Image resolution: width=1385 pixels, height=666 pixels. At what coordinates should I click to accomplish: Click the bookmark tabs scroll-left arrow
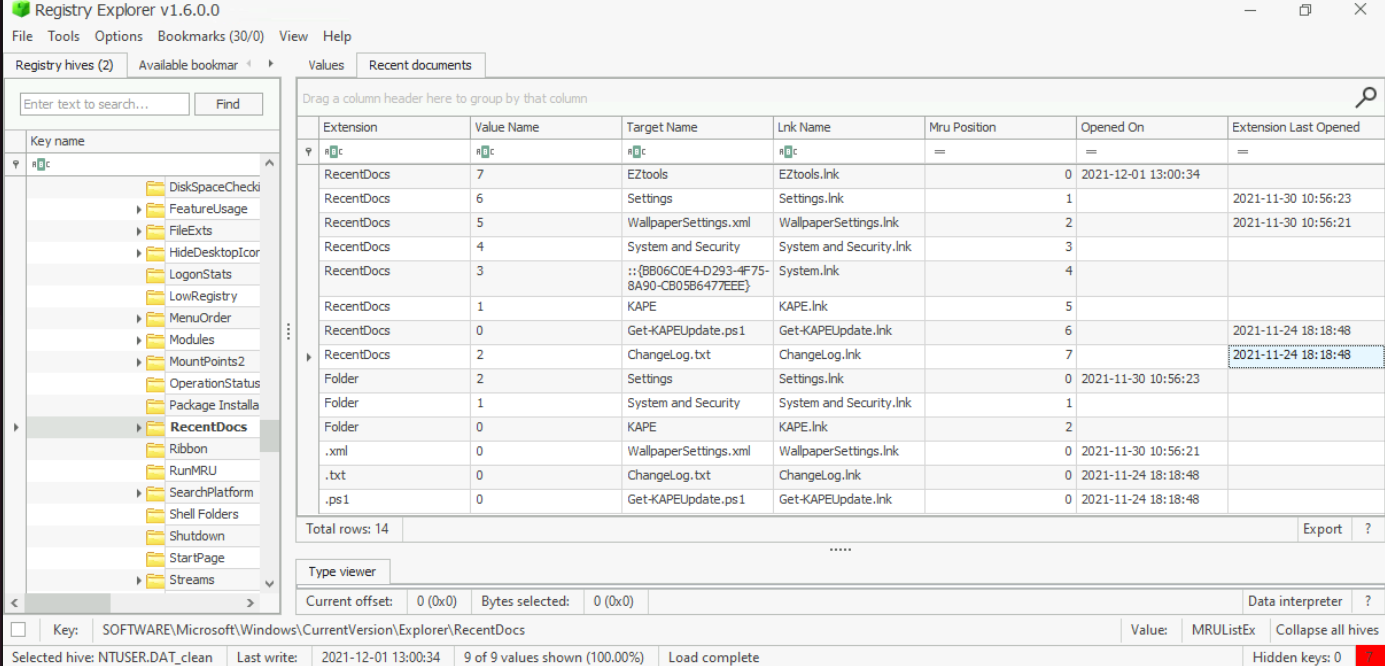click(x=249, y=64)
